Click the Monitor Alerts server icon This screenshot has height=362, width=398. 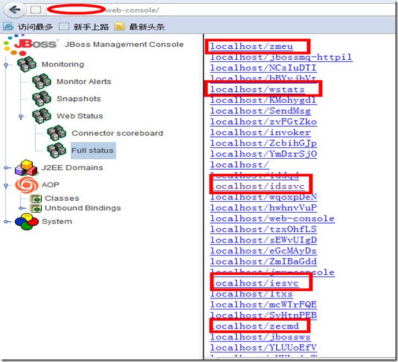click(42, 82)
